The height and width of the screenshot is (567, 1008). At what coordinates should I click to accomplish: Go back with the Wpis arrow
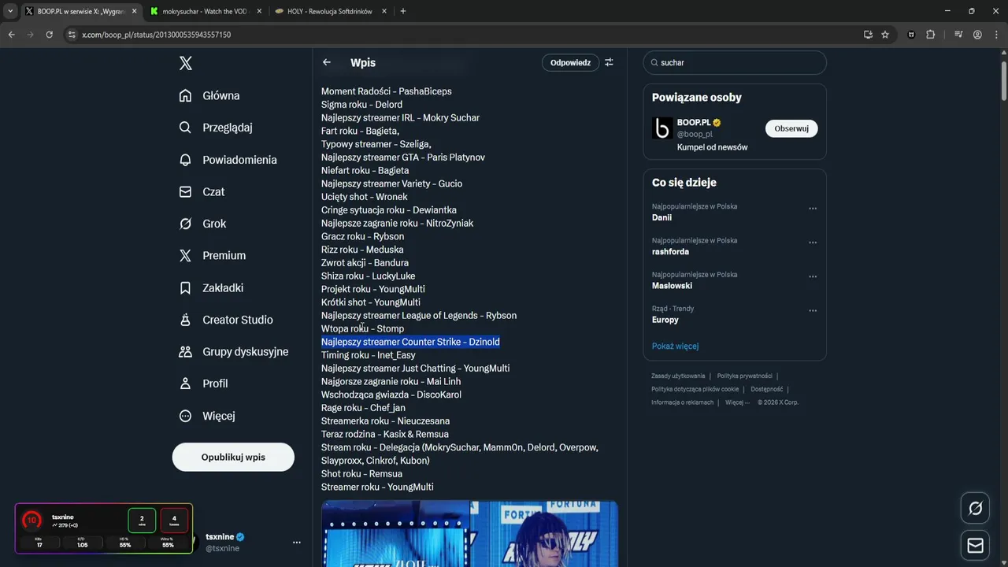(327, 62)
